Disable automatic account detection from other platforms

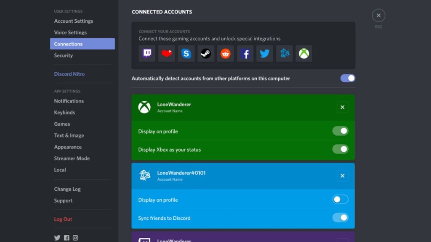pos(348,78)
